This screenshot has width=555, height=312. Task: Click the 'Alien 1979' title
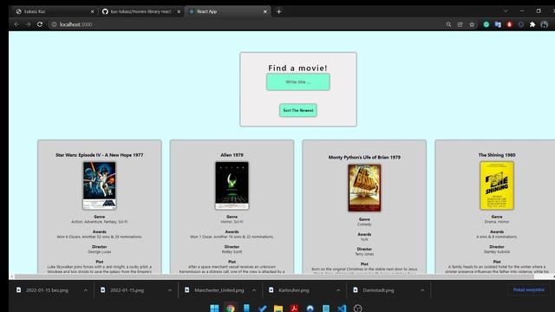[x=232, y=155]
